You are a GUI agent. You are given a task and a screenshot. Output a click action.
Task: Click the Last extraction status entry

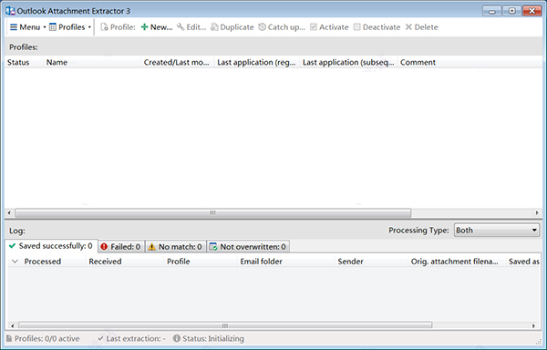(131, 338)
